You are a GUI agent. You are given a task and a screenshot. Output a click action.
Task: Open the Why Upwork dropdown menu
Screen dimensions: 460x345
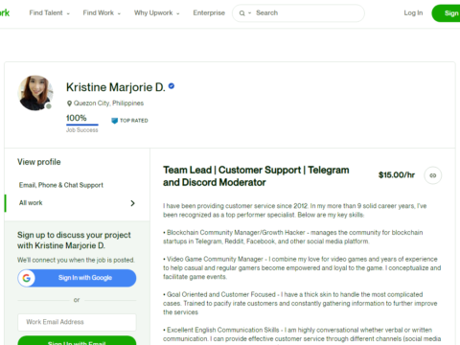click(x=156, y=13)
